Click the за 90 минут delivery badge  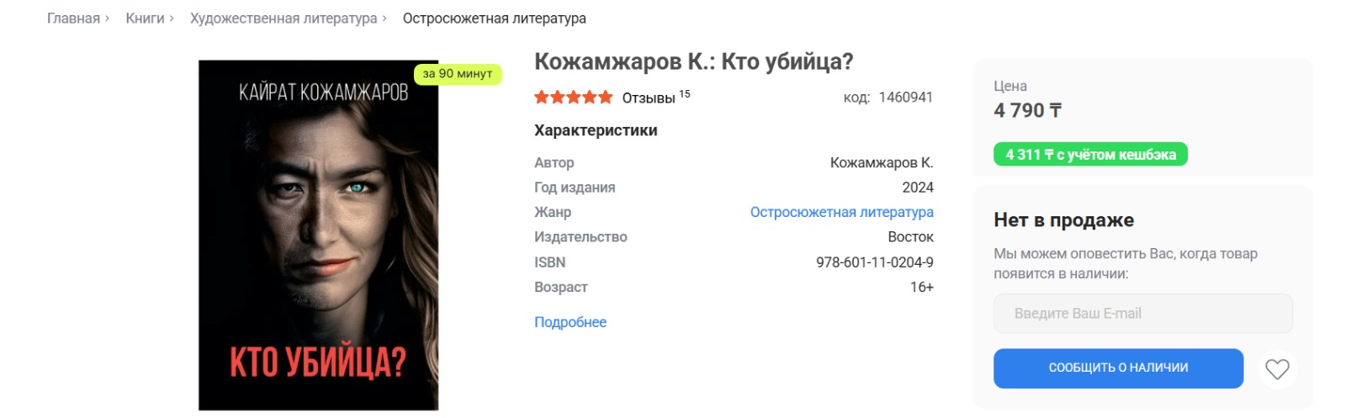(x=458, y=74)
